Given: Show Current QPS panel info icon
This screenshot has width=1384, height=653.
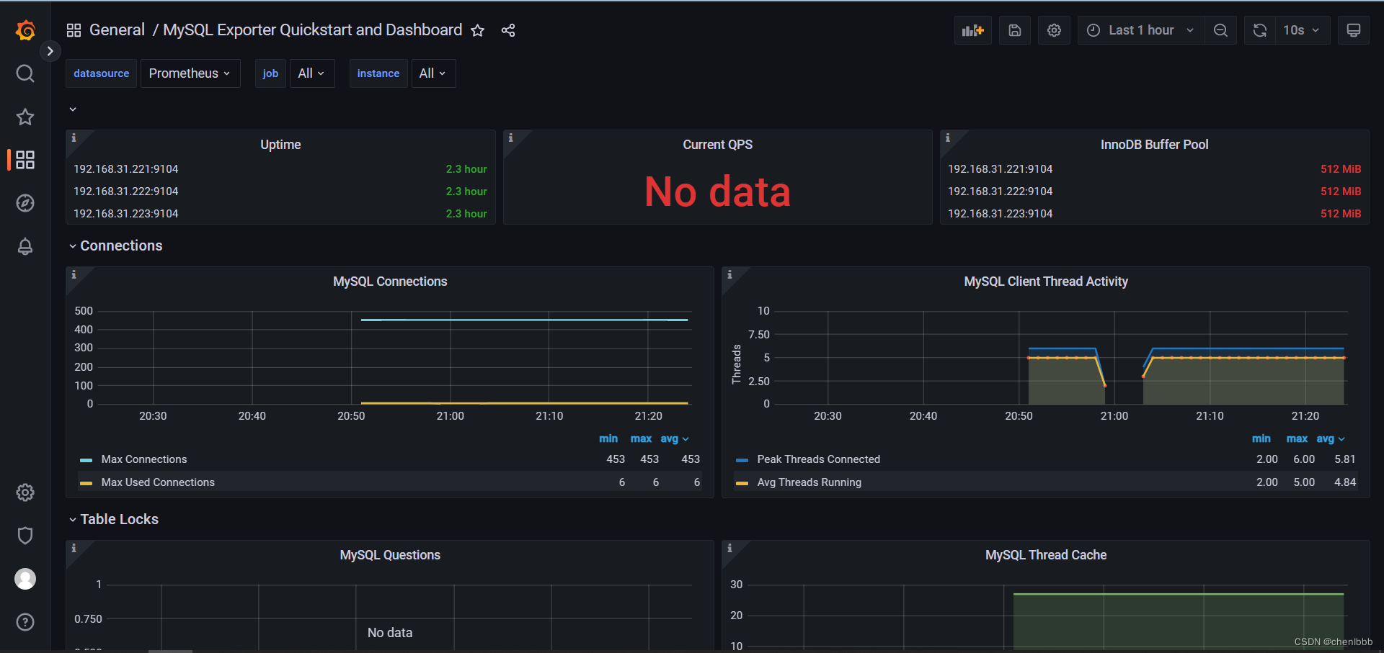Looking at the screenshot, I should point(511,138).
